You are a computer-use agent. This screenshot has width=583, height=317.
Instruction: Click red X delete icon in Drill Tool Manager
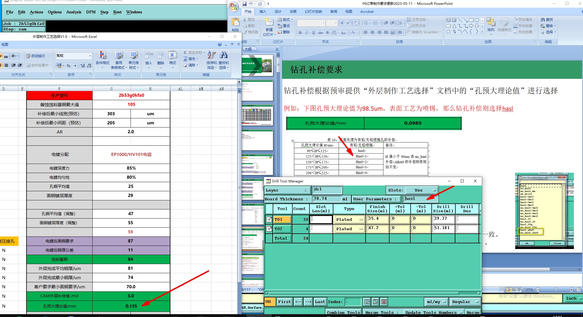(x=384, y=302)
